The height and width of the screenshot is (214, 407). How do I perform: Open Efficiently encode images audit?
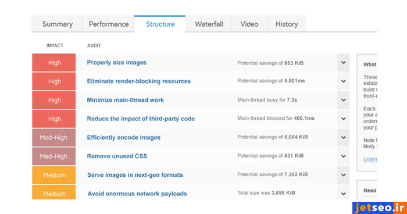tap(123, 137)
